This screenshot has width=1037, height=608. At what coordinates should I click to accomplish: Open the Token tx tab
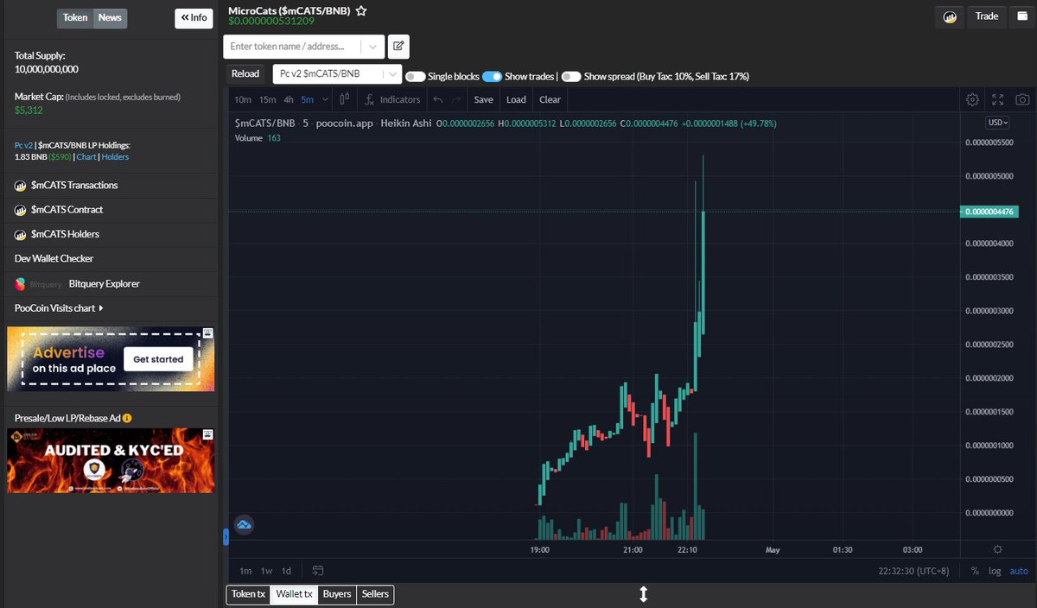point(249,594)
